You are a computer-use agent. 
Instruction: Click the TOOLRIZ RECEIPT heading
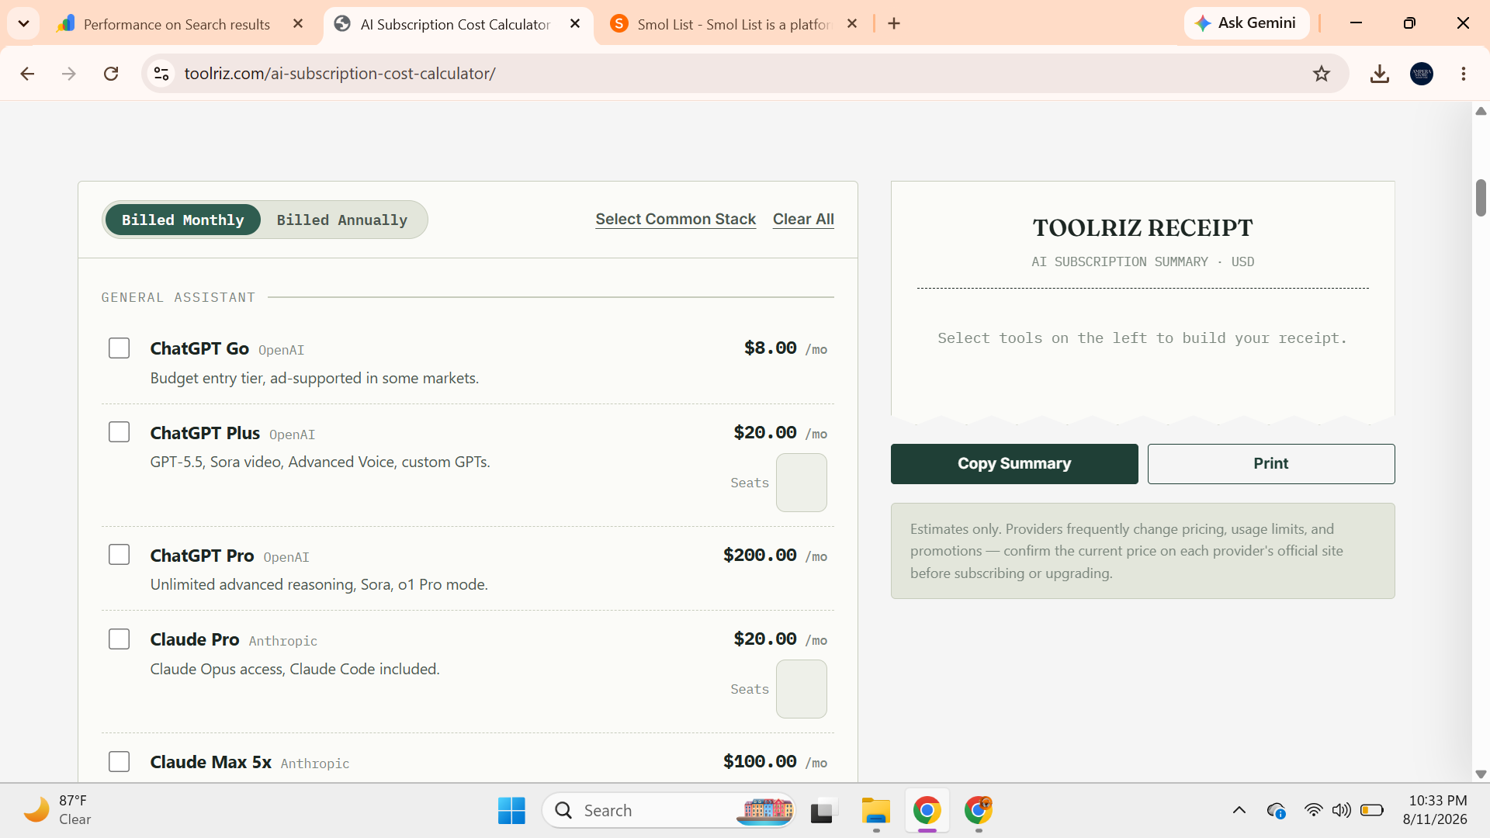coord(1142,228)
